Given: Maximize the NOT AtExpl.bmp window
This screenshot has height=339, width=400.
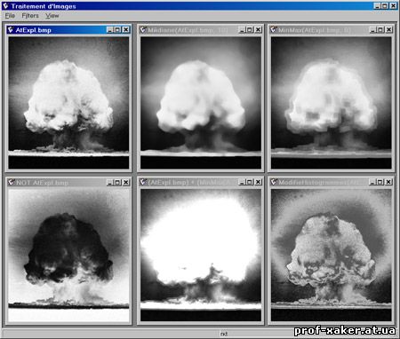Looking at the screenshot, I should 117,182.
